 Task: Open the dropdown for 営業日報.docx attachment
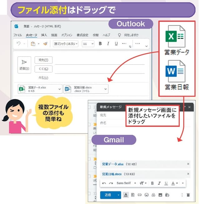tap(105, 89)
